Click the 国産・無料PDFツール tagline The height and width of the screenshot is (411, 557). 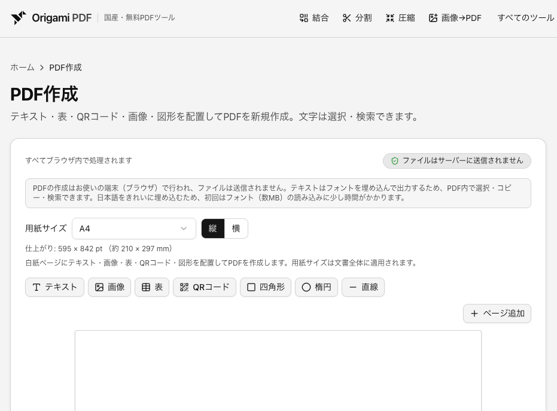point(139,18)
